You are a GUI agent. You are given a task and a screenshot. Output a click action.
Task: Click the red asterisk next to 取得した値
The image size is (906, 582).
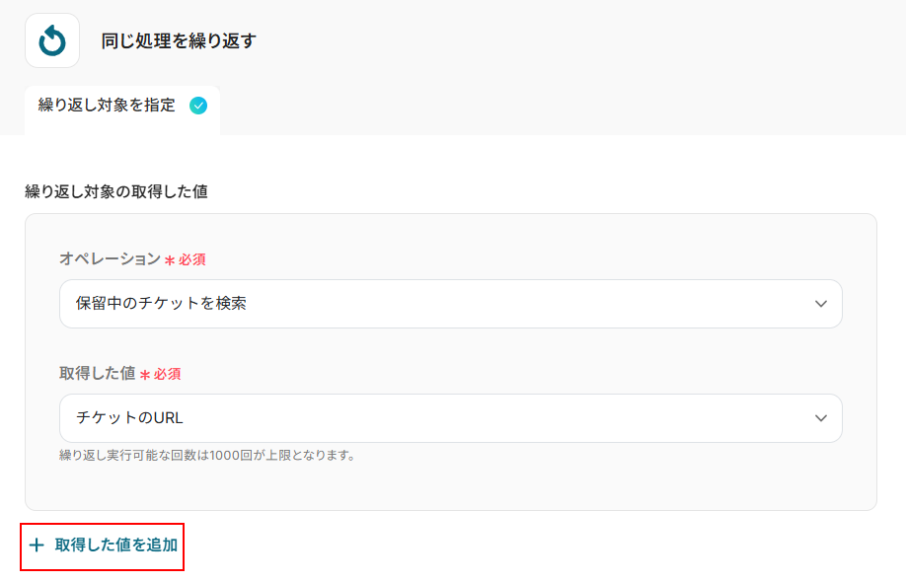pos(145,376)
